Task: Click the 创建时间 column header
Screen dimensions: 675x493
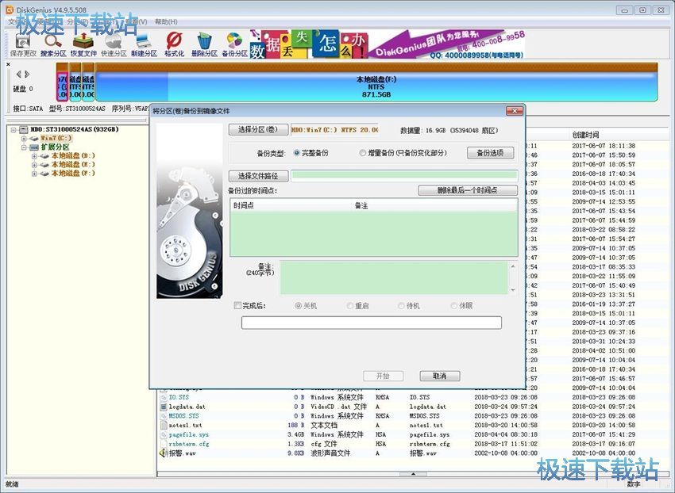Action: 619,135
